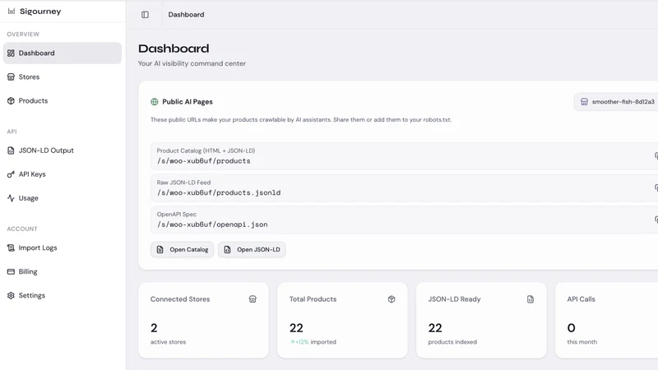The height and width of the screenshot is (370, 658).
Task: View Usage statistics page
Action: (x=63, y=198)
